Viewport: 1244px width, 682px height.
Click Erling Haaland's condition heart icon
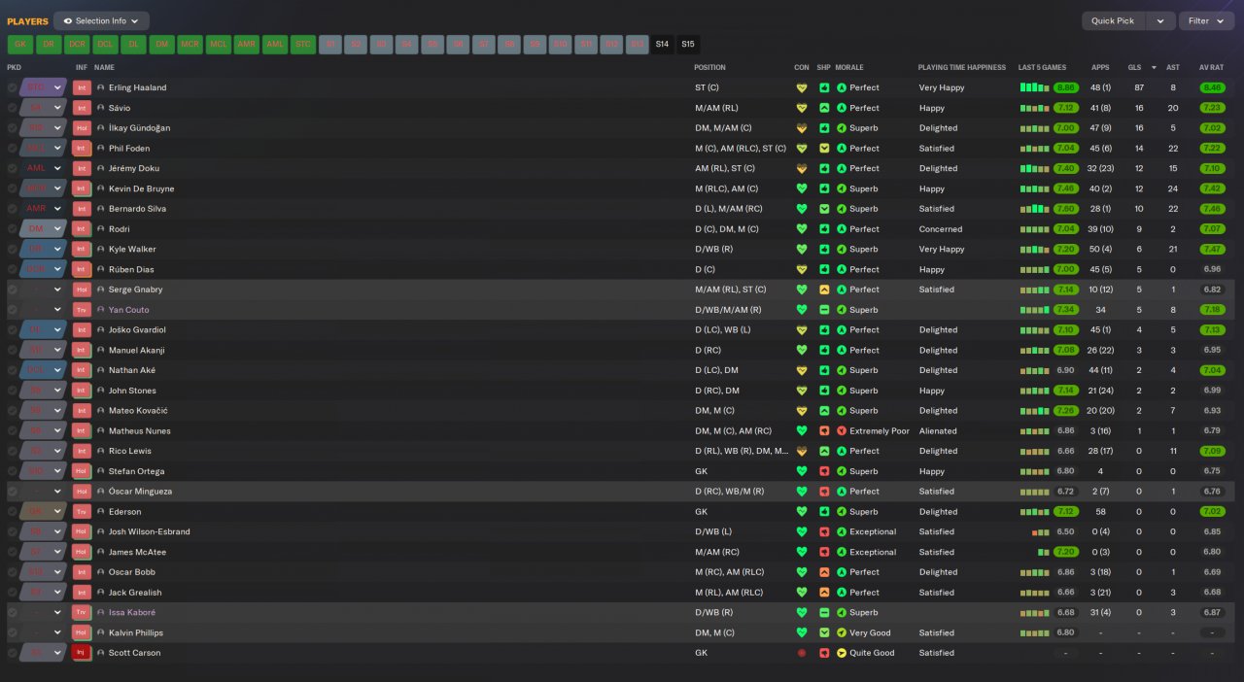tap(802, 87)
